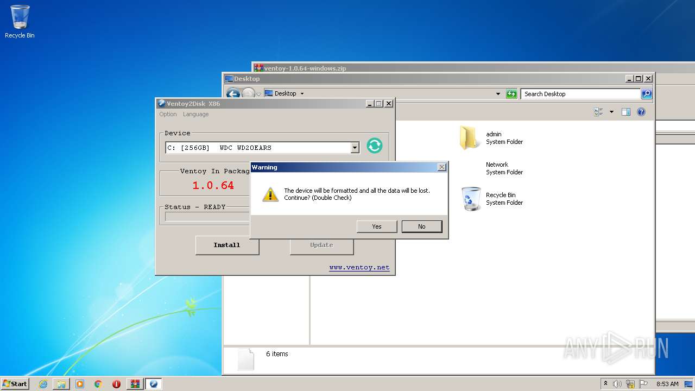Viewport: 695px width, 391px height.
Task: Open recent pages dropdown beside Forward arrow
Action: click(259, 94)
